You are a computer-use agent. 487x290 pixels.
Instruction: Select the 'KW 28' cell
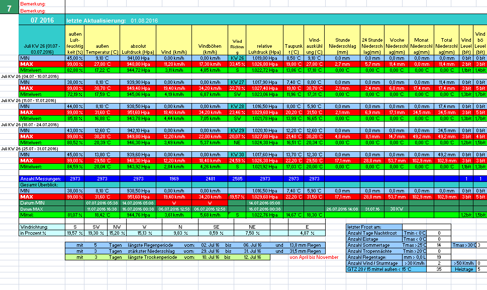(x=237, y=106)
